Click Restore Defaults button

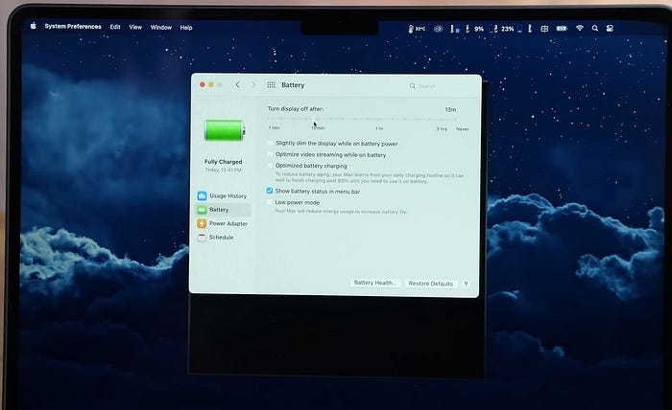coord(431,284)
